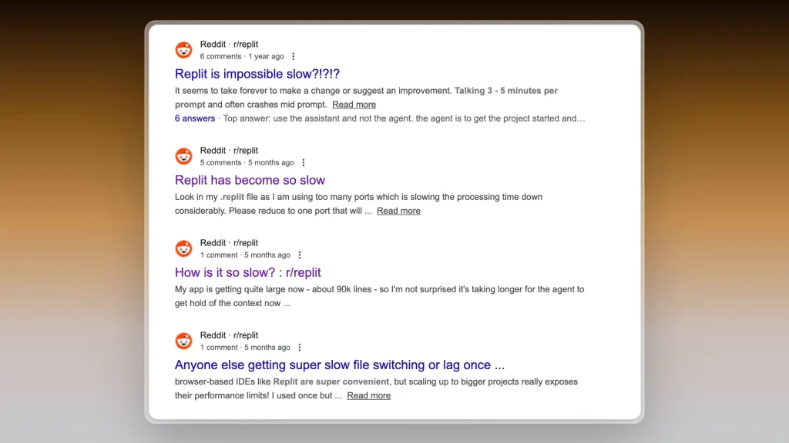Viewport: 789px width, 443px height.
Task: Click snippet 'My app is getting quite large now'
Action: click(x=379, y=296)
